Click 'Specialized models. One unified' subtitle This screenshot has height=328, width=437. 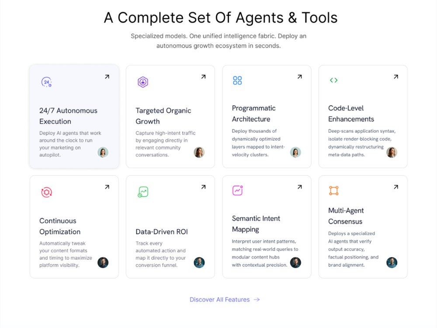(218, 41)
